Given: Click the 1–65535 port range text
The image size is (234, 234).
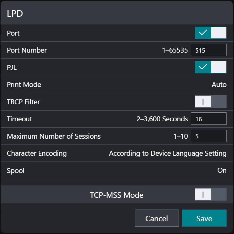Looking at the screenshot, I should click(x=175, y=50).
